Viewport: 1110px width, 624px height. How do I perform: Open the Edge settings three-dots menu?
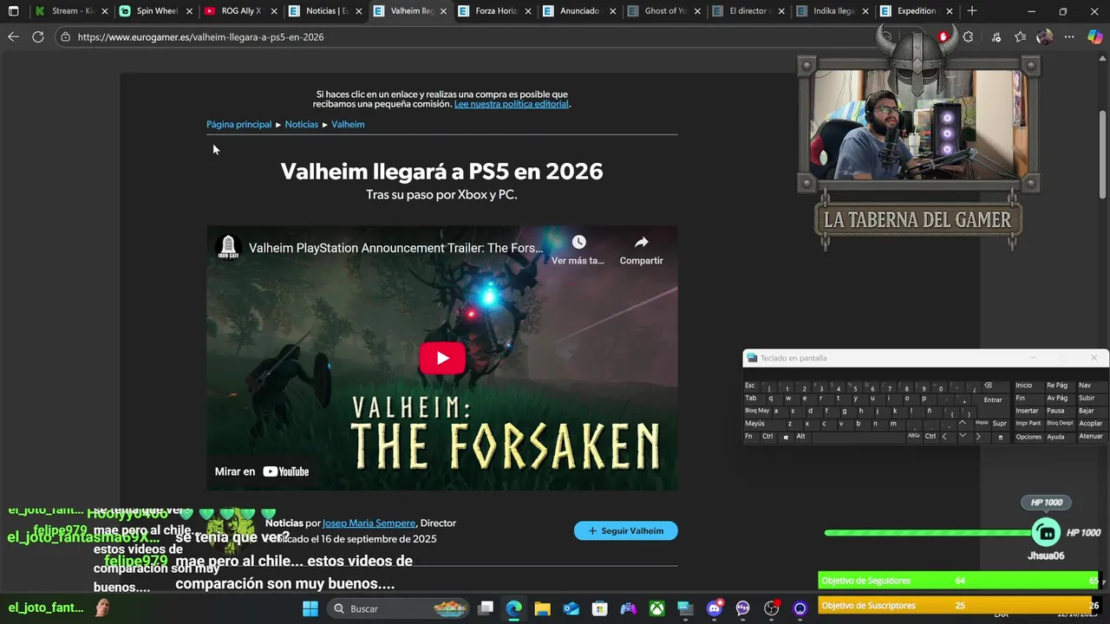tap(1069, 36)
